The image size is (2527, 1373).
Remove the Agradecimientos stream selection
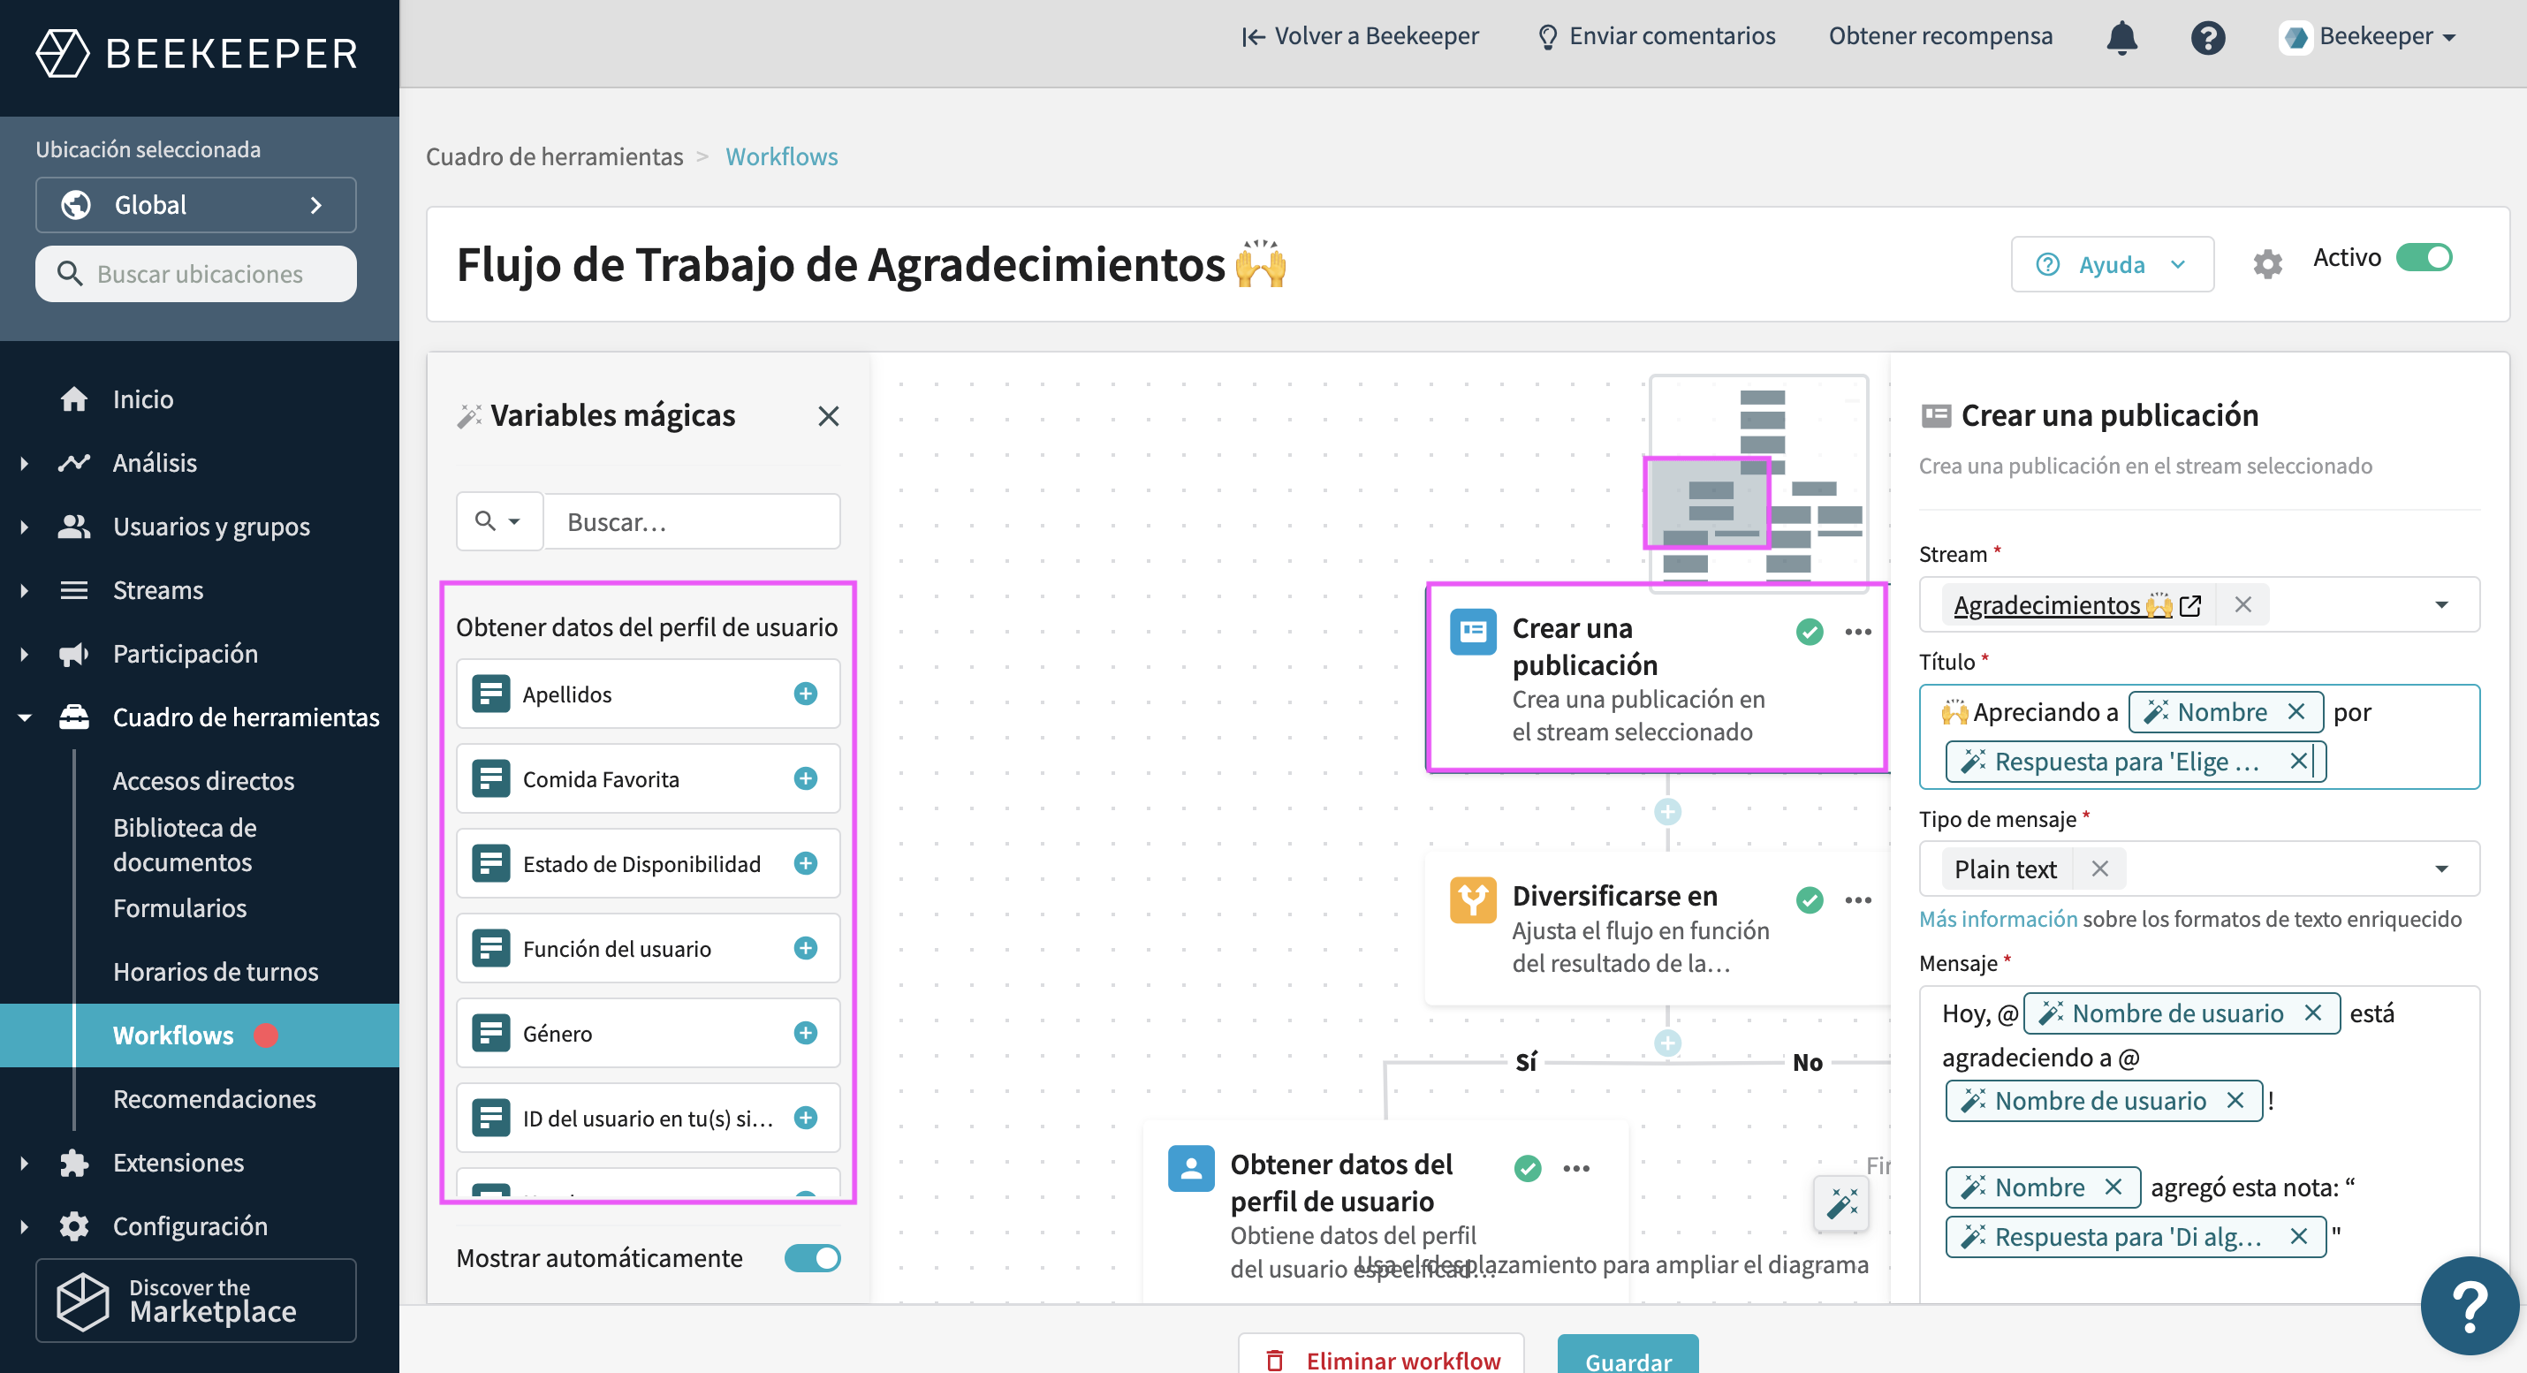(2242, 604)
